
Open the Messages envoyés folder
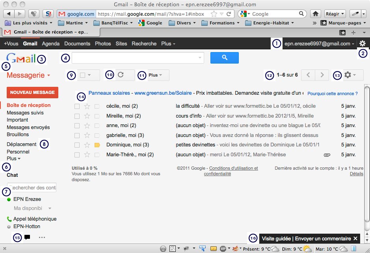28,127
